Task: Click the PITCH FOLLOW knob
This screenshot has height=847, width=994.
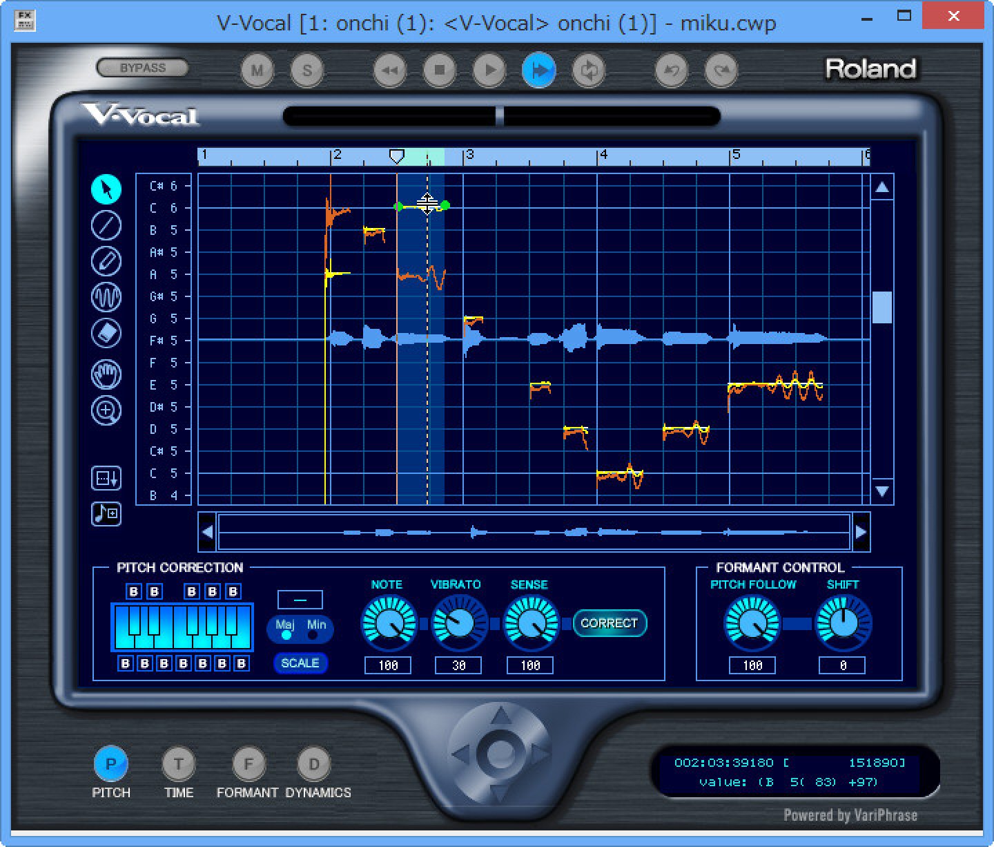Action: tap(752, 624)
